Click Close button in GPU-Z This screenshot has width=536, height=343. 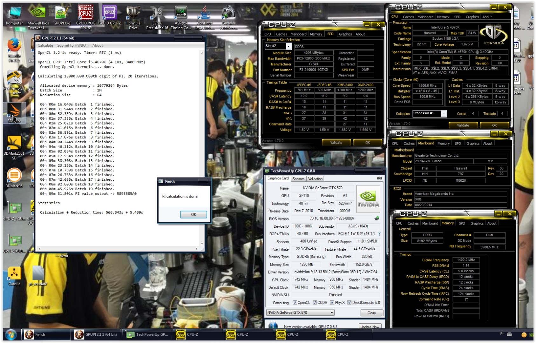click(x=371, y=313)
